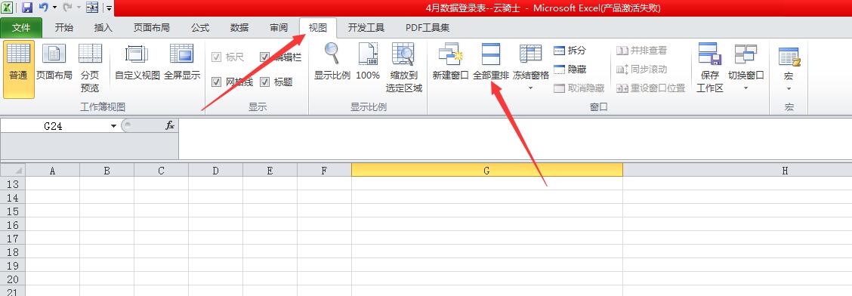Viewport: 852px width, 296px height.
Task: Select row 20 header
Action: pos(13,279)
